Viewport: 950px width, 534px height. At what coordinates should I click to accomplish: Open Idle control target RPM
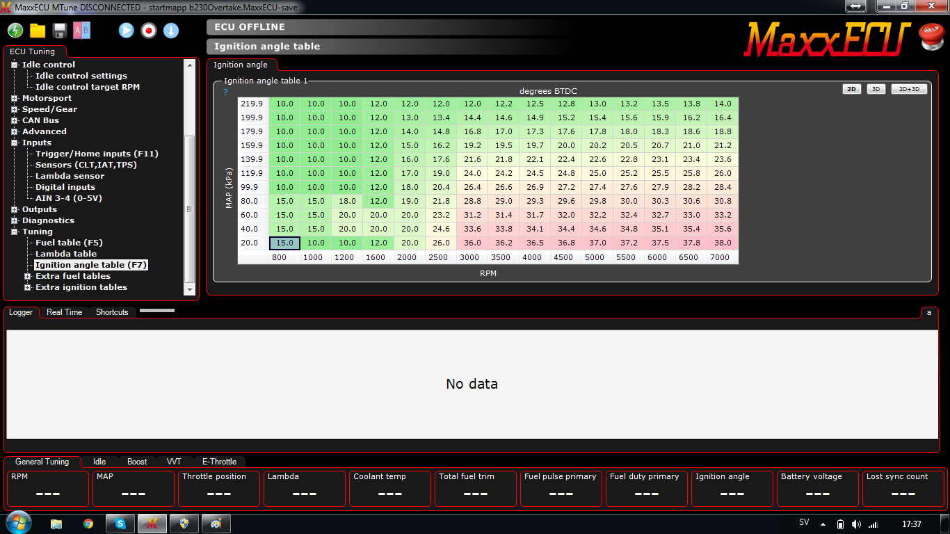(88, 87)
